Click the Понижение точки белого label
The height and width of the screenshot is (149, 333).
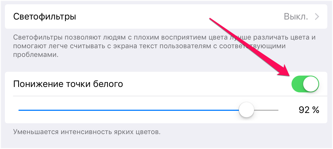pyautogui.click(x=68, y=84)
